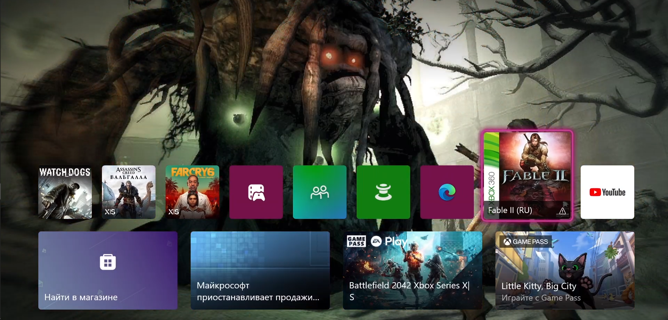Open the YouTube app
The width and height of the screenshot is (668, 320).
click(x=607, y=192)
